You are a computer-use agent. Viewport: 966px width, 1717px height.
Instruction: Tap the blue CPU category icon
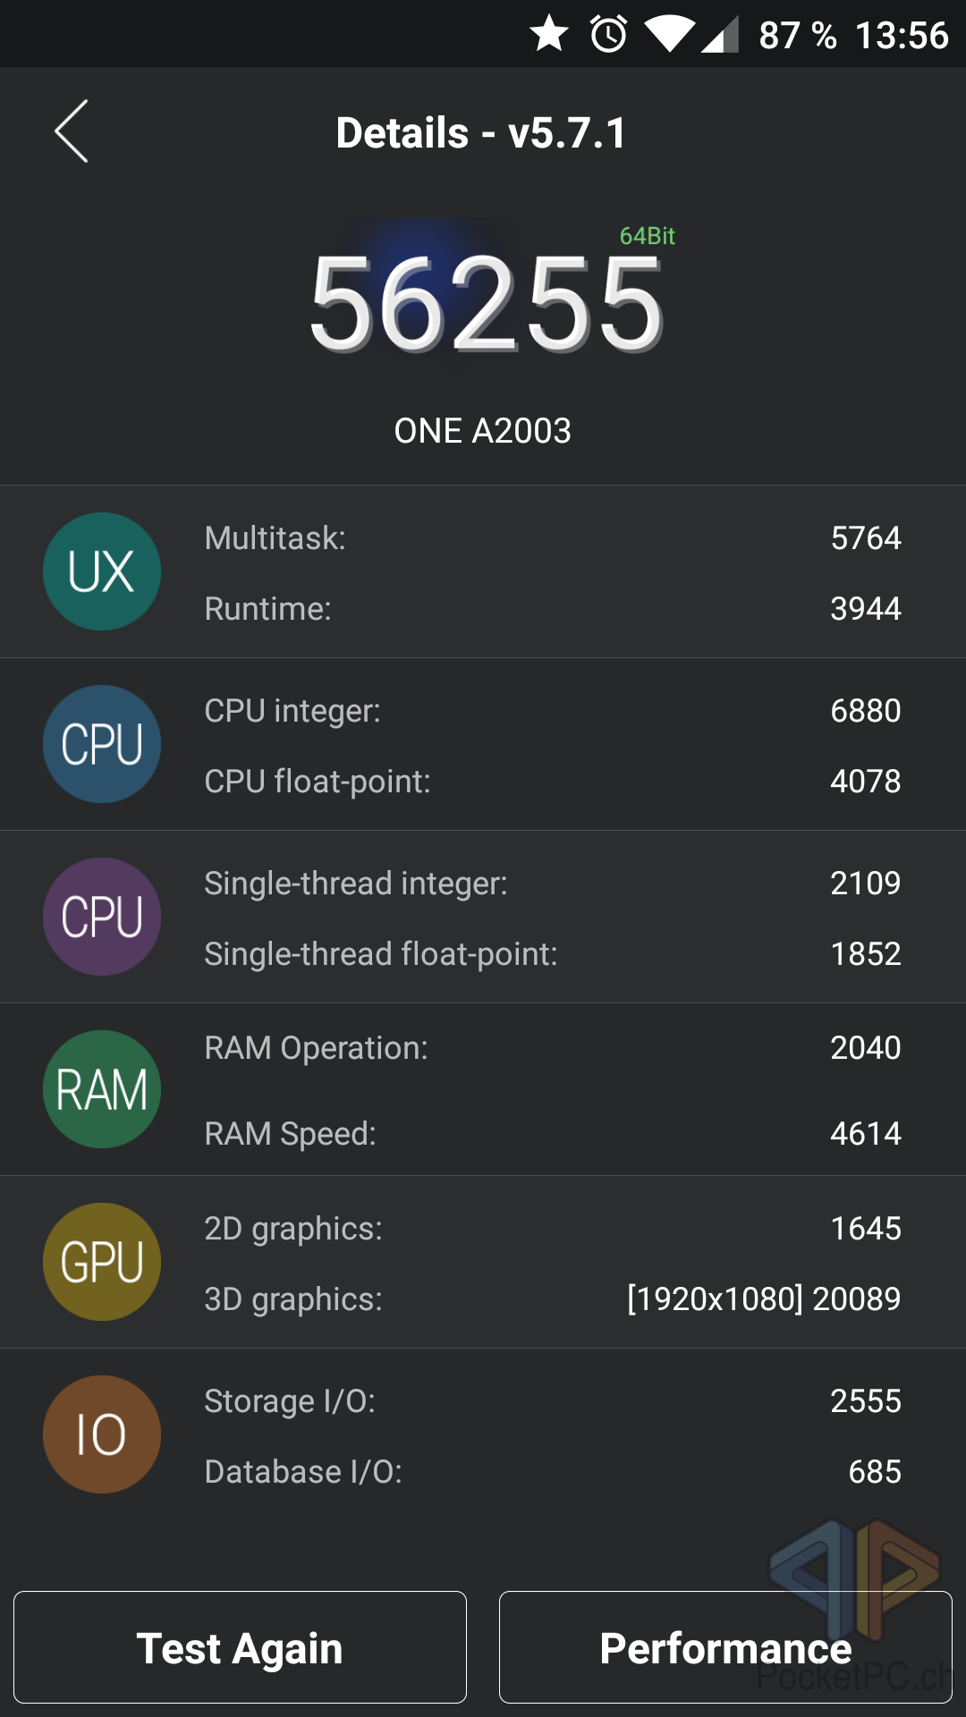coord(102,744)
